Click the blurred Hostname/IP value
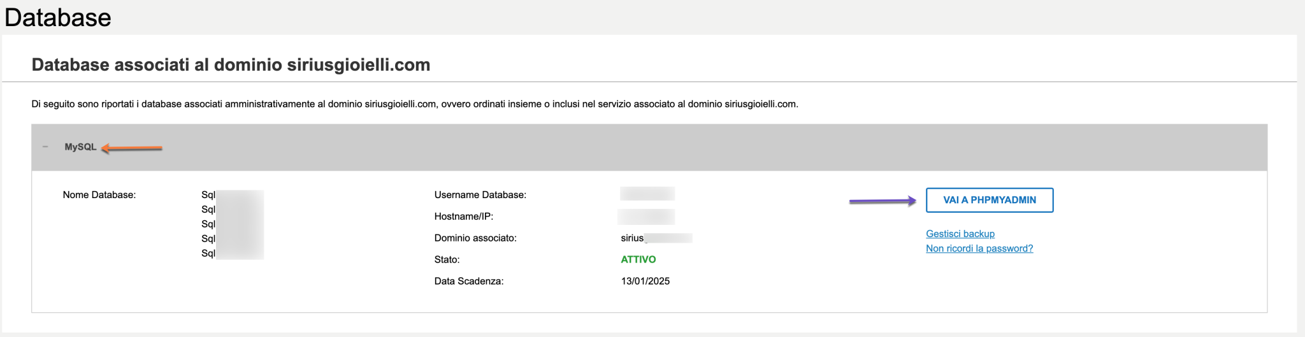 click(x=646, y=217)
